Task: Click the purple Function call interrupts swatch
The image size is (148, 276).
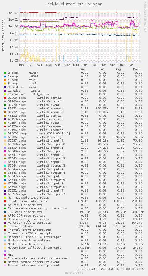Action: [5, 223]
